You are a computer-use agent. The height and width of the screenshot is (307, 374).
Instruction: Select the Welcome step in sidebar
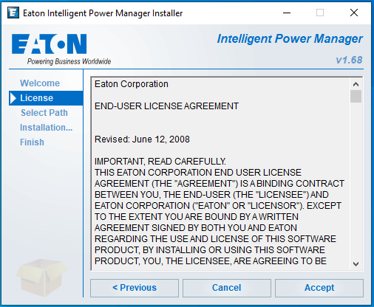point(40,83)
